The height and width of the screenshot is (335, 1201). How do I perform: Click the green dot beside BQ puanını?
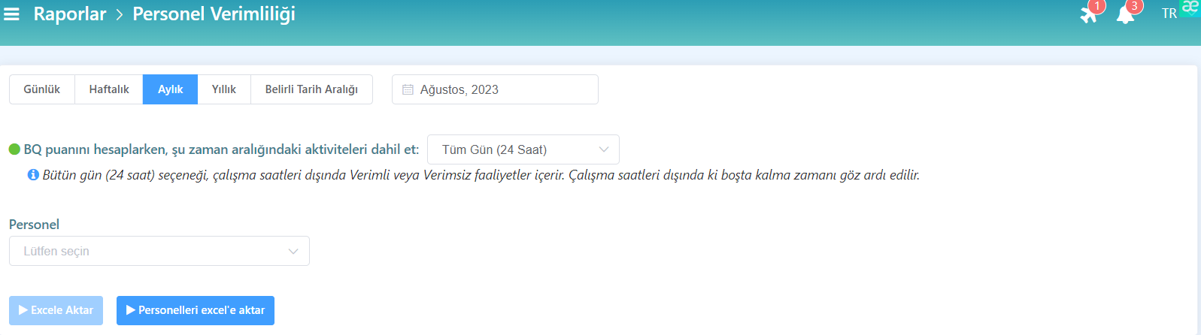(14, 149)
